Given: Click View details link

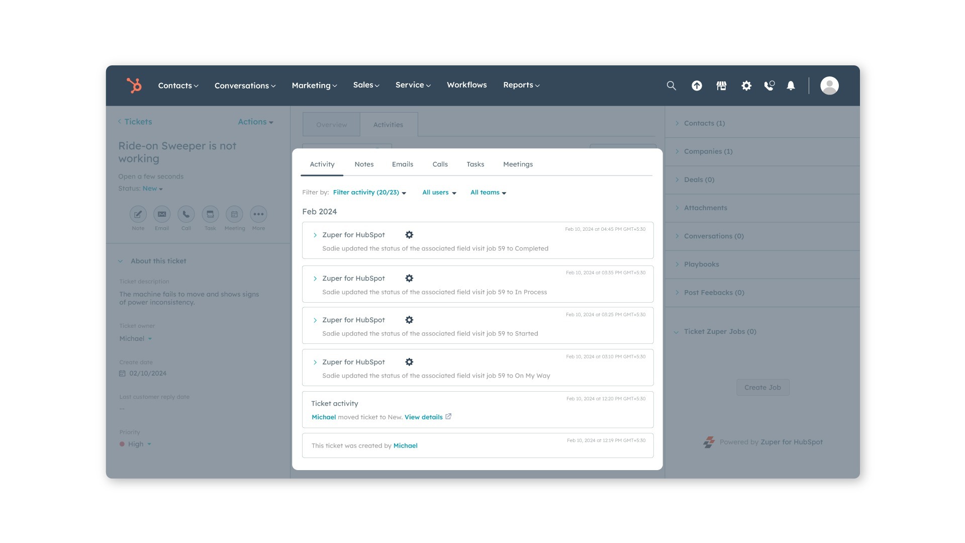Looking at the screenshot, I should pos(423,417).
